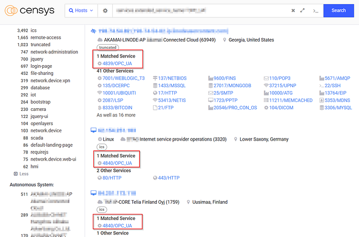359x237 pixels.
Task: Collapse labels list with Less
Action: [21, 174]
